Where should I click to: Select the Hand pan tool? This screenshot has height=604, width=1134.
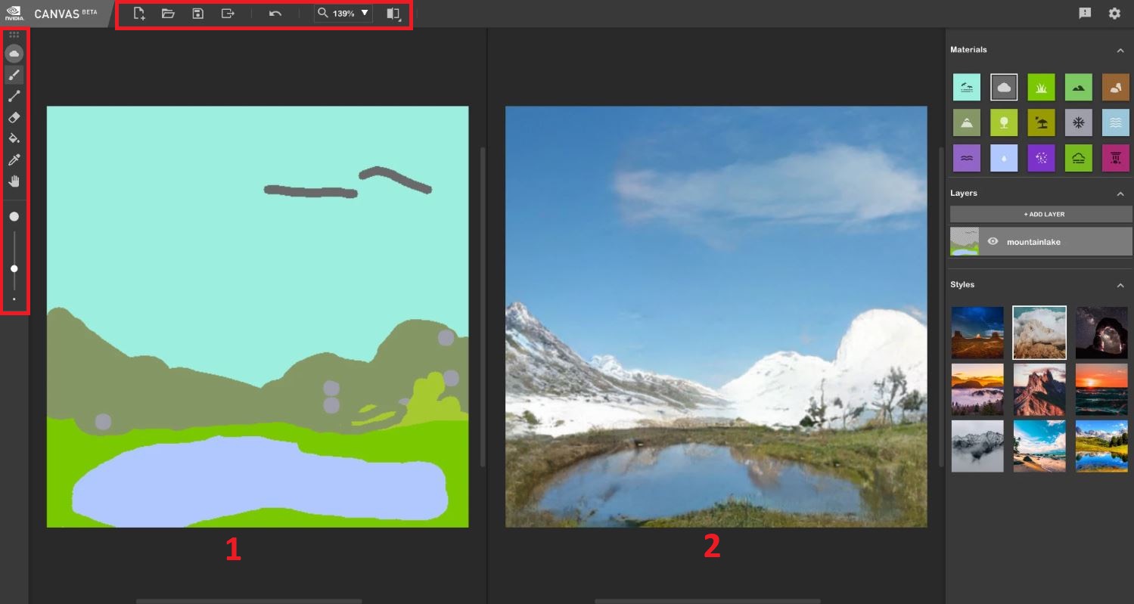coord(14,181)
